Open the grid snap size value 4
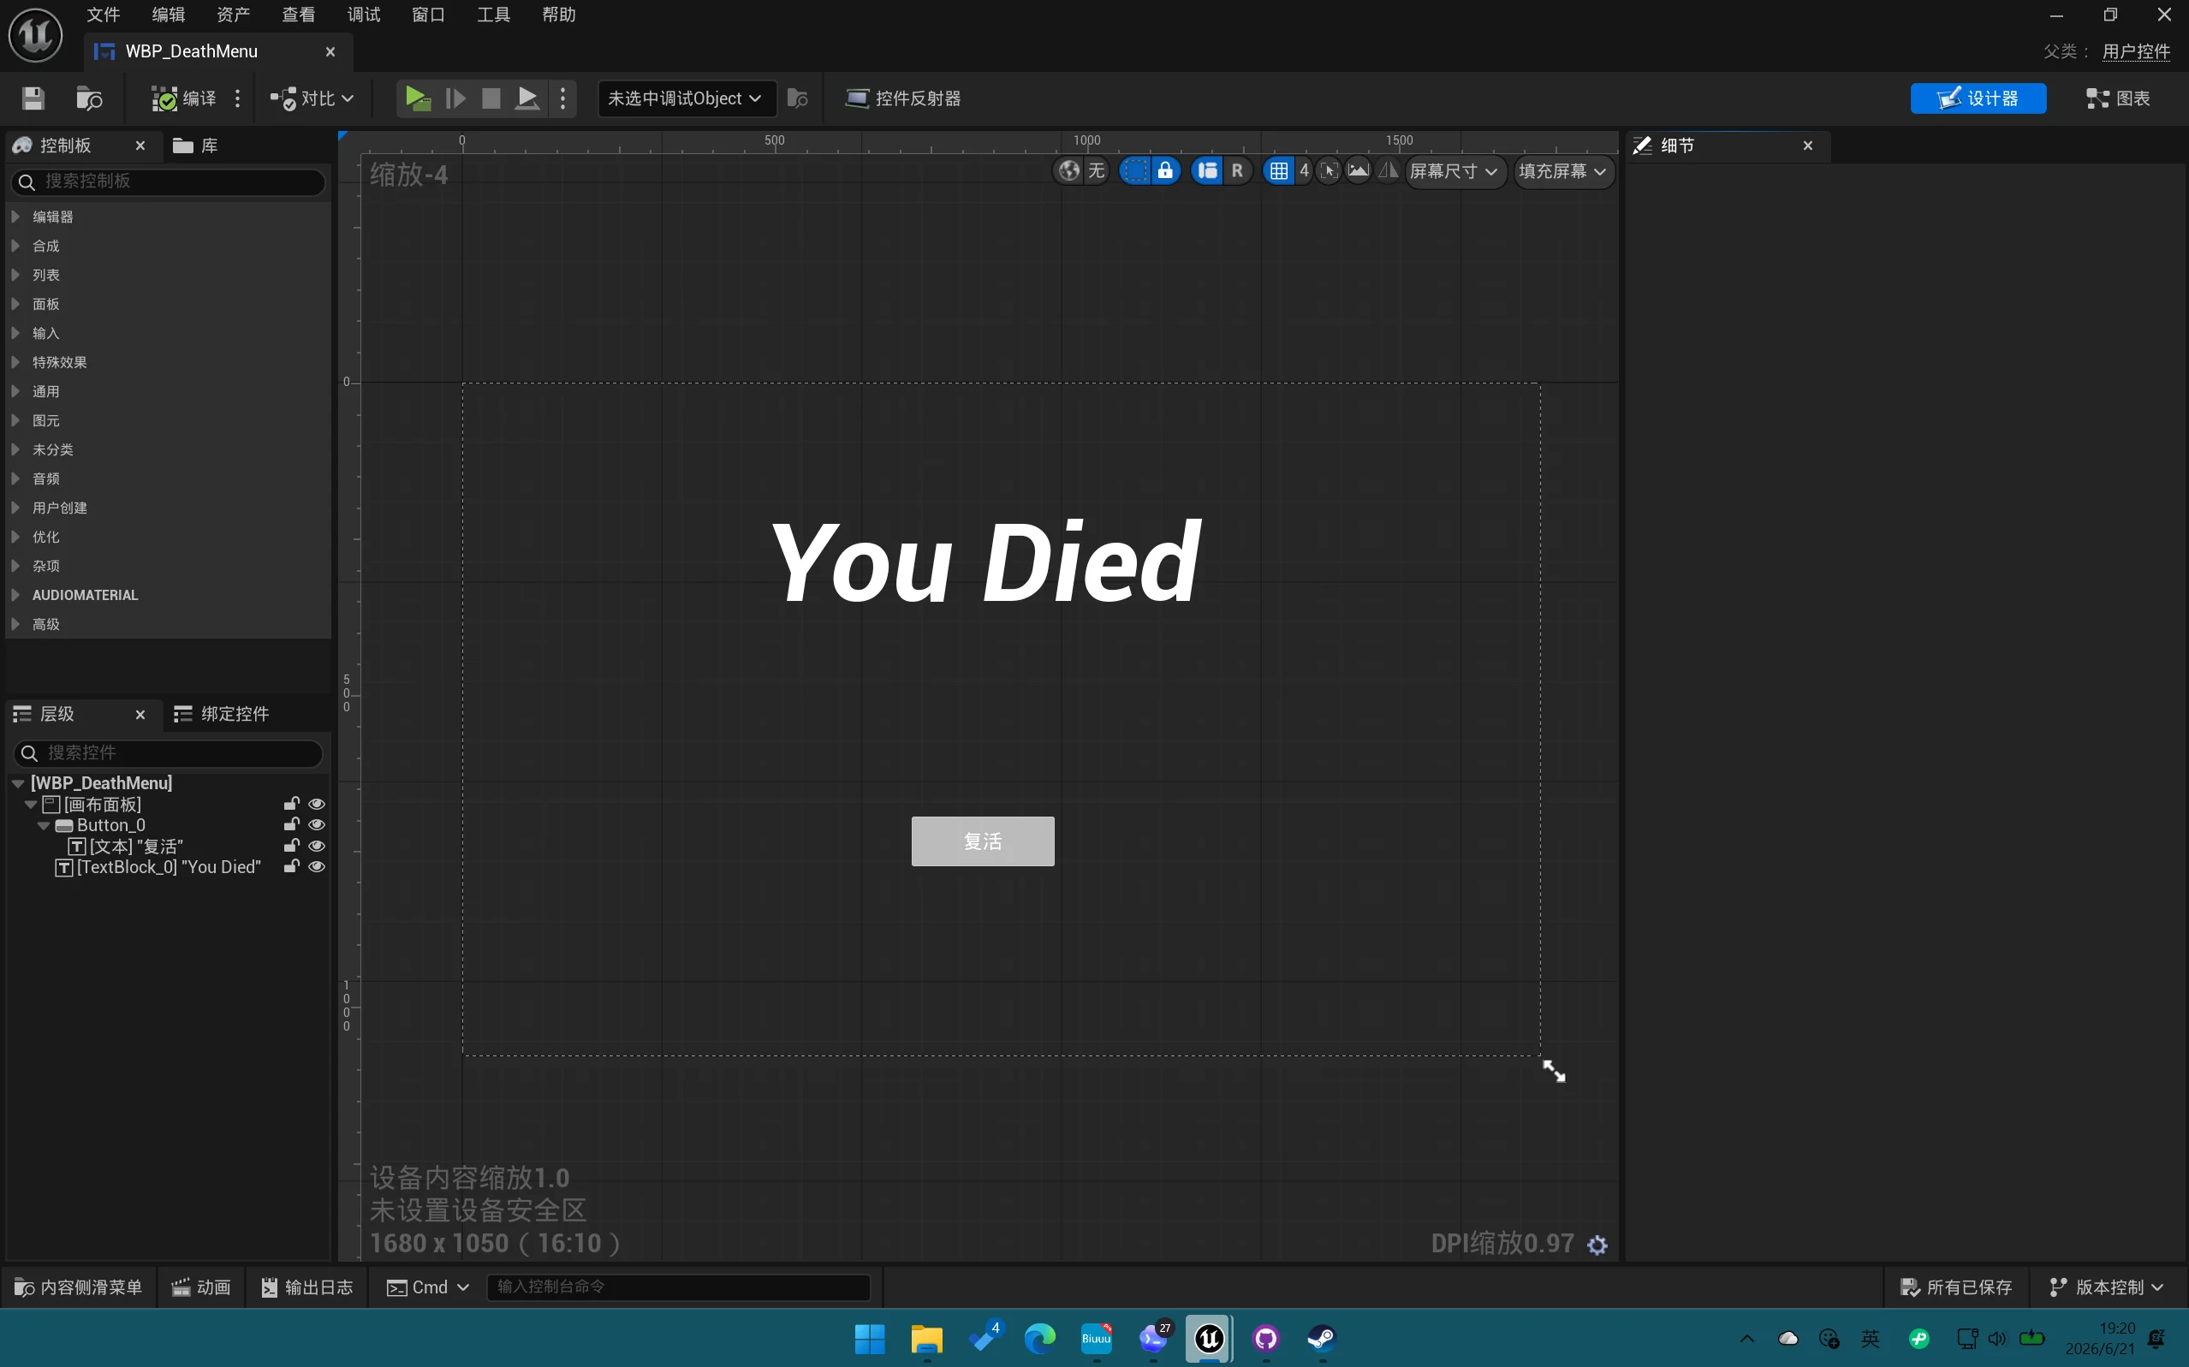The image size is (2189, 1367). (1304, 171)
